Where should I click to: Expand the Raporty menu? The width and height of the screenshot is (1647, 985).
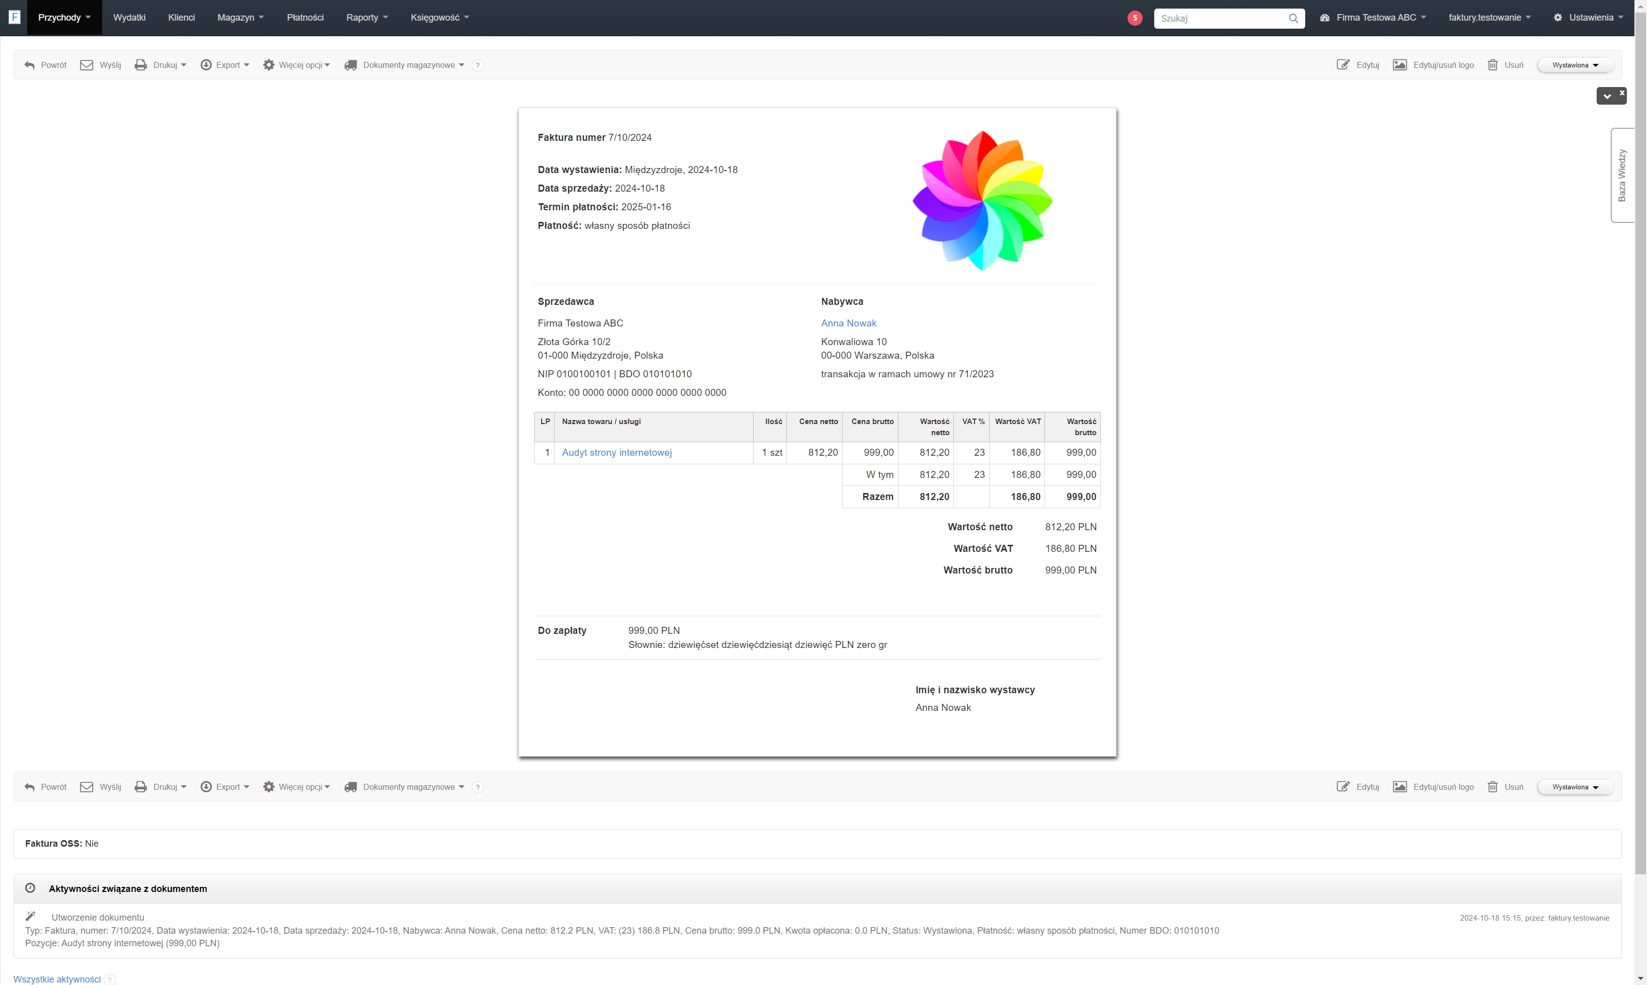(366, 18)
